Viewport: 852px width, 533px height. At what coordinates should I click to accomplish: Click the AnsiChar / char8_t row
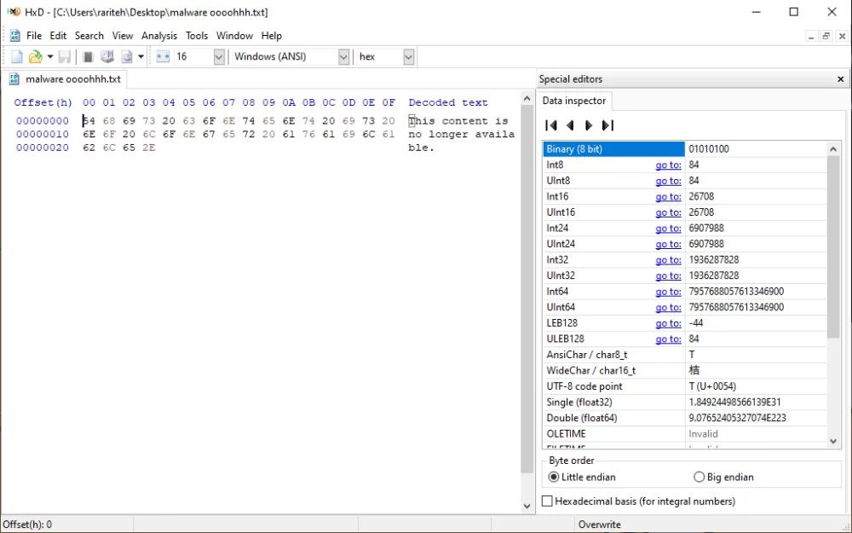(685, 355)
